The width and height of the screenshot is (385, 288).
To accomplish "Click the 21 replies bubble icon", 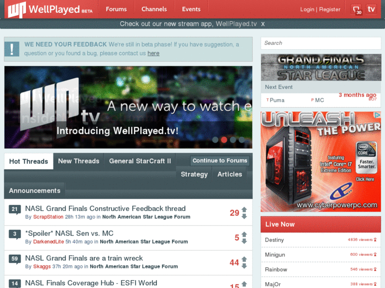I will (15, 210).
